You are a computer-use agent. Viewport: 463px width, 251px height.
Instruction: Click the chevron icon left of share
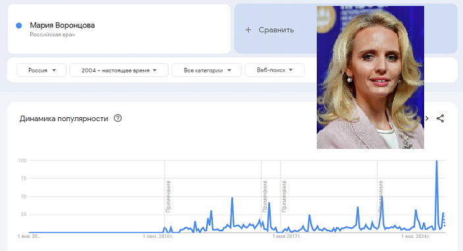[x=427, y=119]
